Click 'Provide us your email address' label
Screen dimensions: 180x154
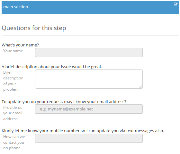pyautogui.click(x=13, y=113)
